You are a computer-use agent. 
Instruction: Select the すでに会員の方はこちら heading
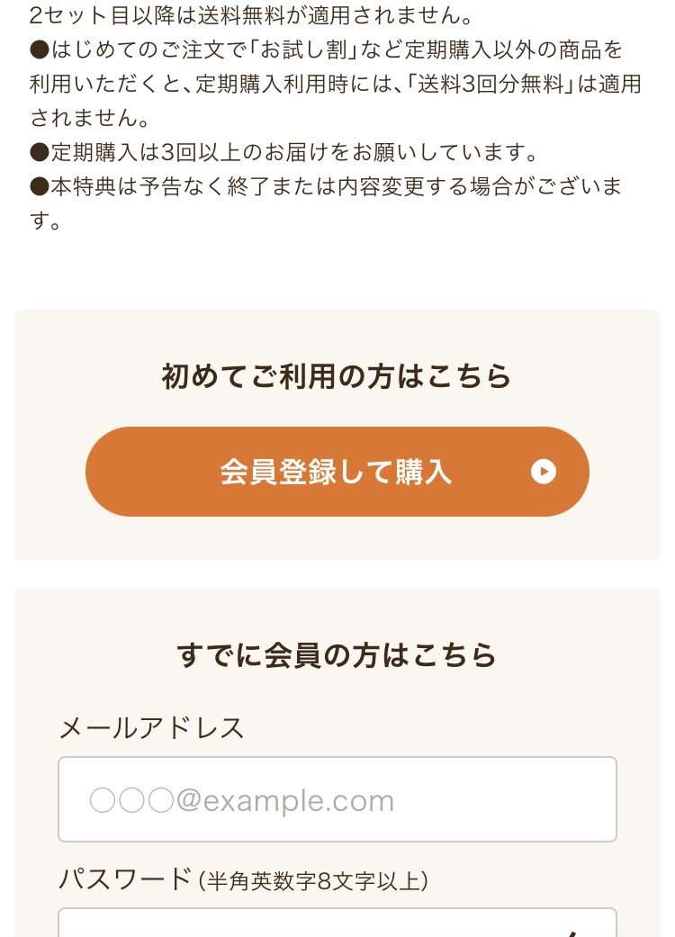coord(337,655)
